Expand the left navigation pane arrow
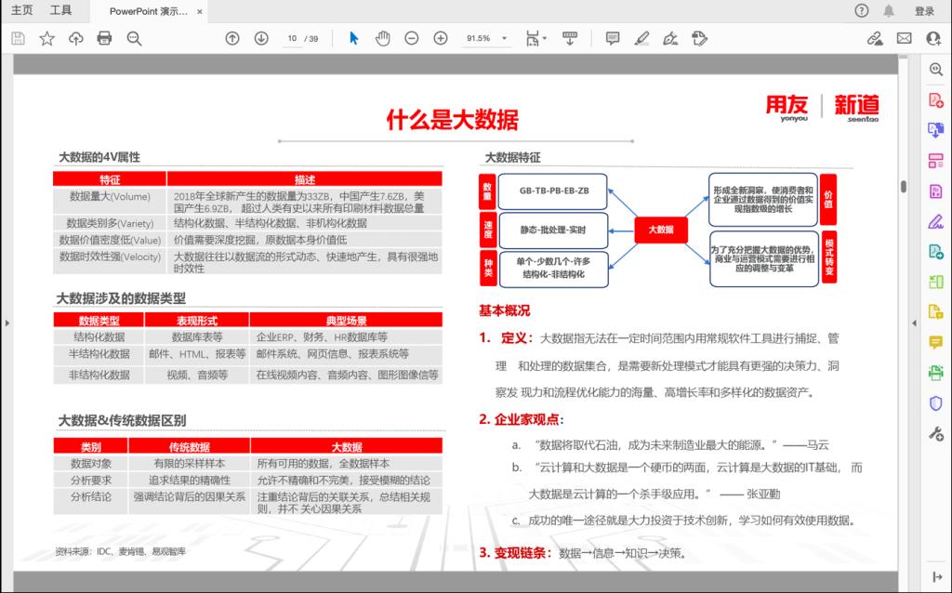 coord(7,323)
